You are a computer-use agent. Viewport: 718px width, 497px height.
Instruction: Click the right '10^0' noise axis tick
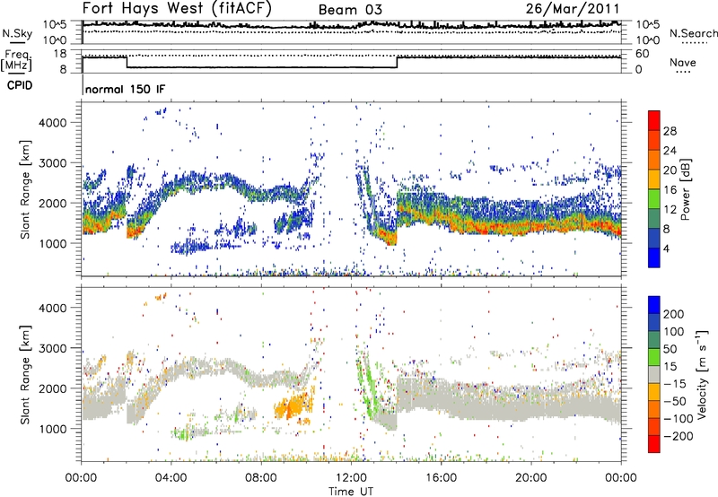coord(647,40)
